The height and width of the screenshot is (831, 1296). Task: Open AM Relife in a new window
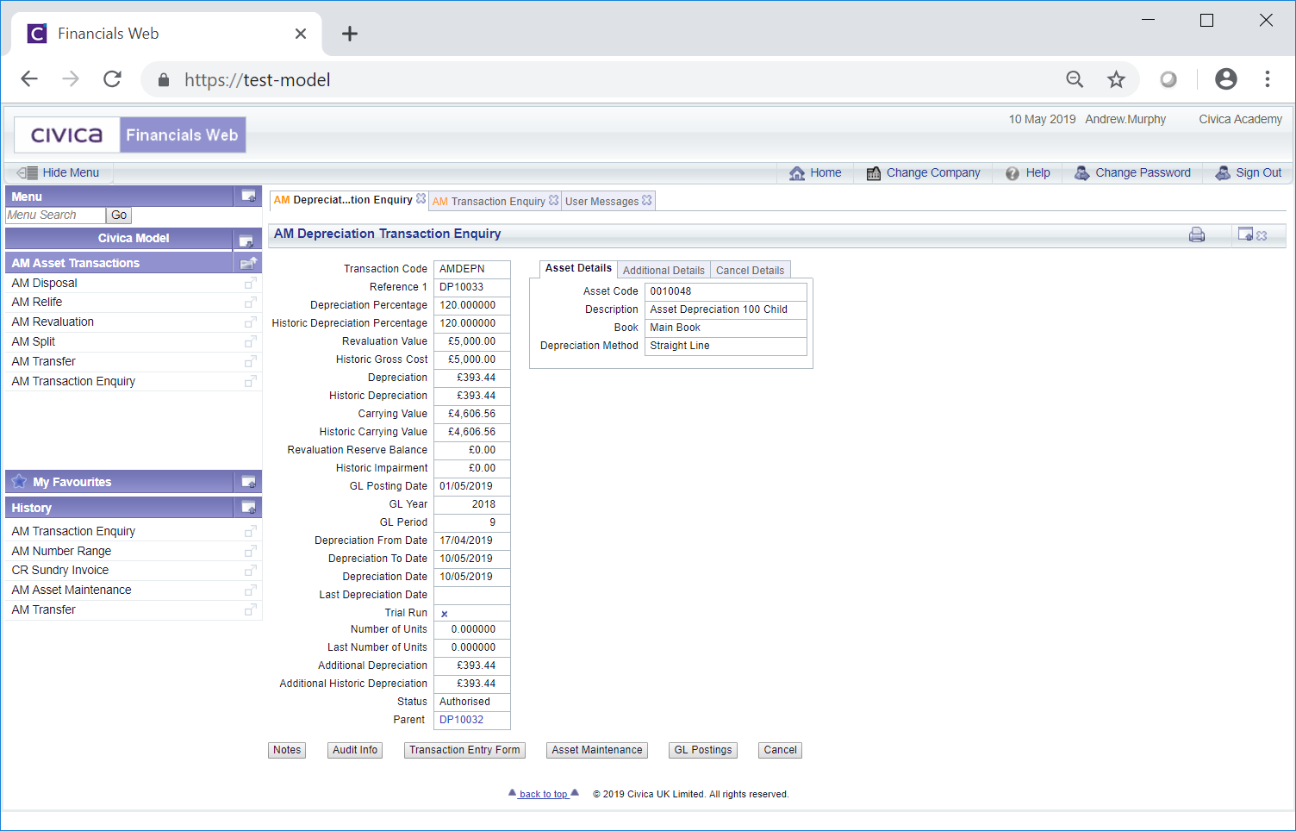[250, 303]
